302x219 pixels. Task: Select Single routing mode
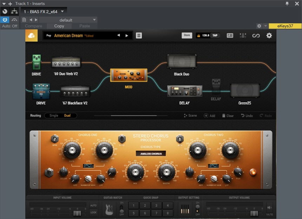point(54,115)
